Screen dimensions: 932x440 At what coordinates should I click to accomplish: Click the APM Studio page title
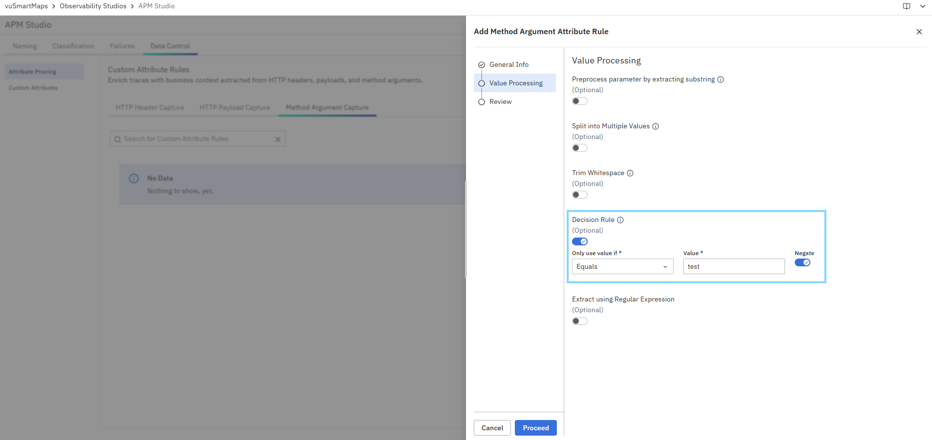(x=28, y=25)
